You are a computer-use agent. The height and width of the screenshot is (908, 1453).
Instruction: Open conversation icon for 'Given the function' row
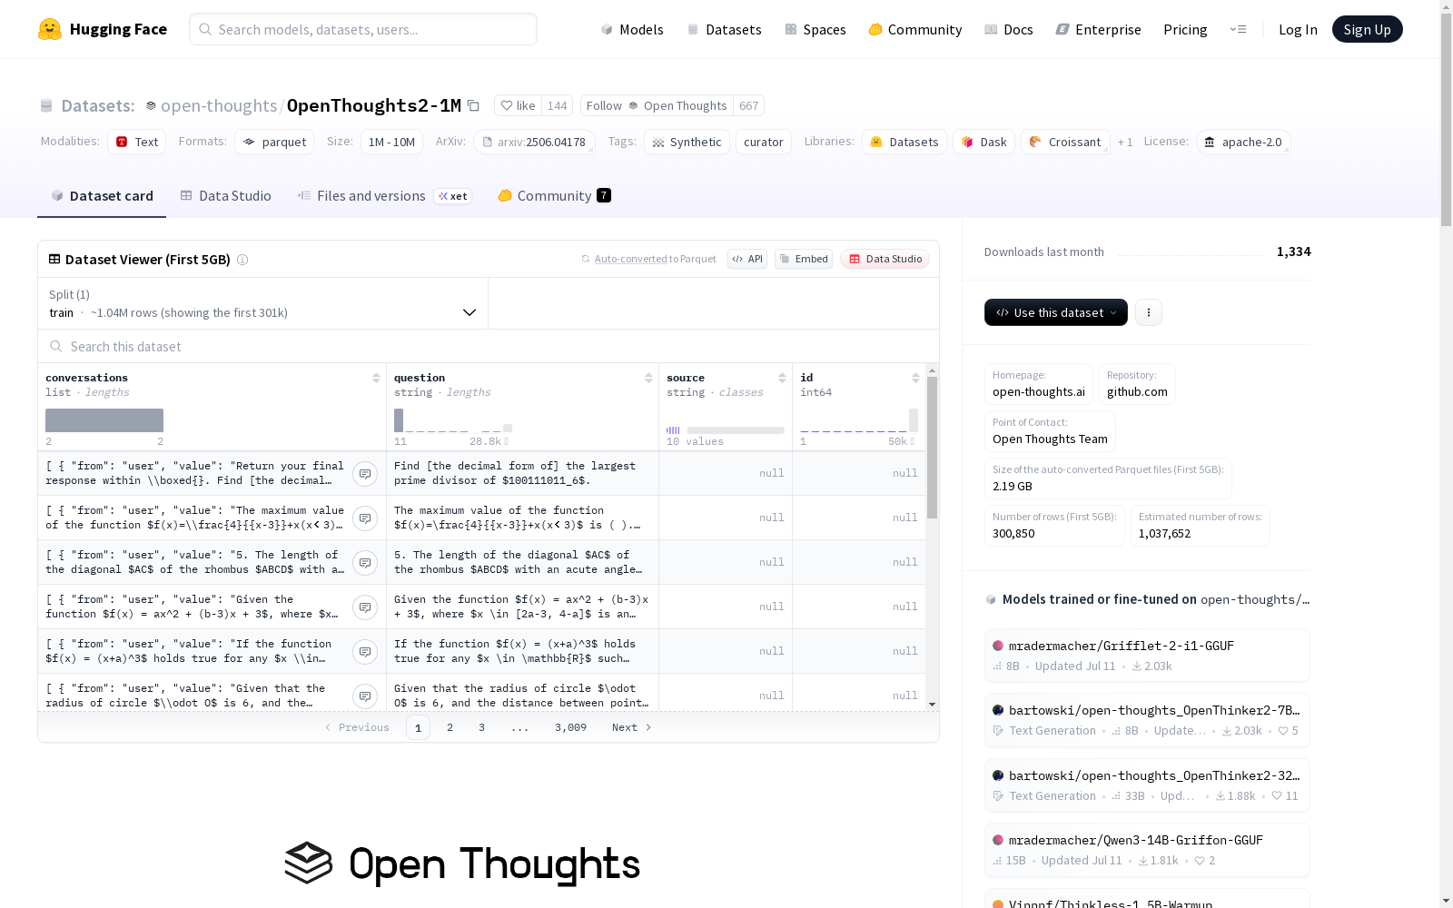click(x=365, y=607)
